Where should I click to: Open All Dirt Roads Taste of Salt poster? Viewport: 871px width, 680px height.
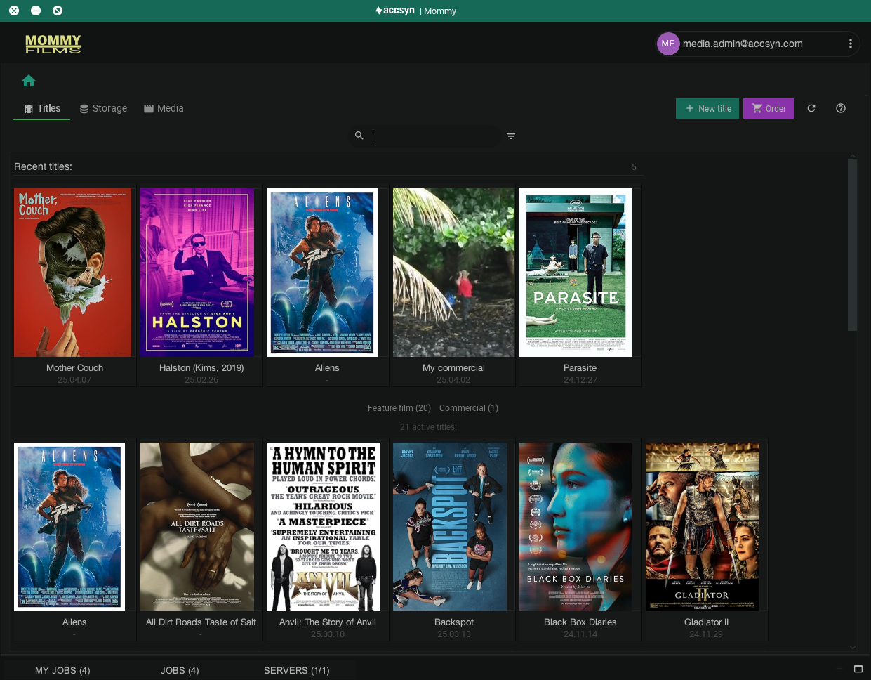(x=197, y=527)
